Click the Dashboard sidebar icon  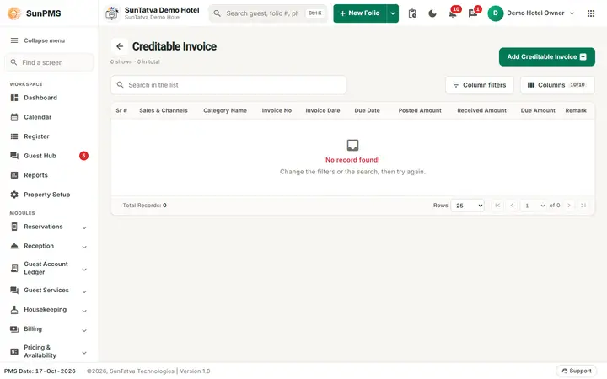14,98
